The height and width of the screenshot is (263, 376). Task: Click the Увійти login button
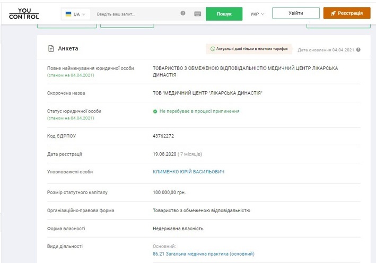click(x=296, y=13)
